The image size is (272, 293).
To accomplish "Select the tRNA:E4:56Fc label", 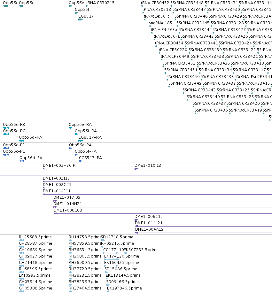I will (x=157, y=16).
